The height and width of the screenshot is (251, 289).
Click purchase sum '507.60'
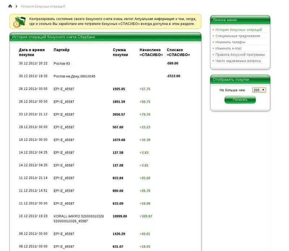tap(118, 127)
